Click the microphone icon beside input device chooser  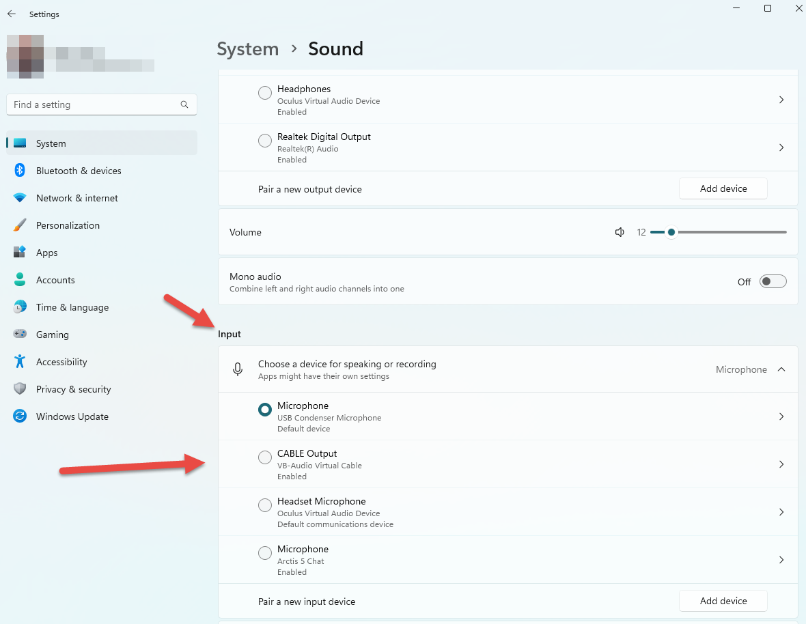237,369
